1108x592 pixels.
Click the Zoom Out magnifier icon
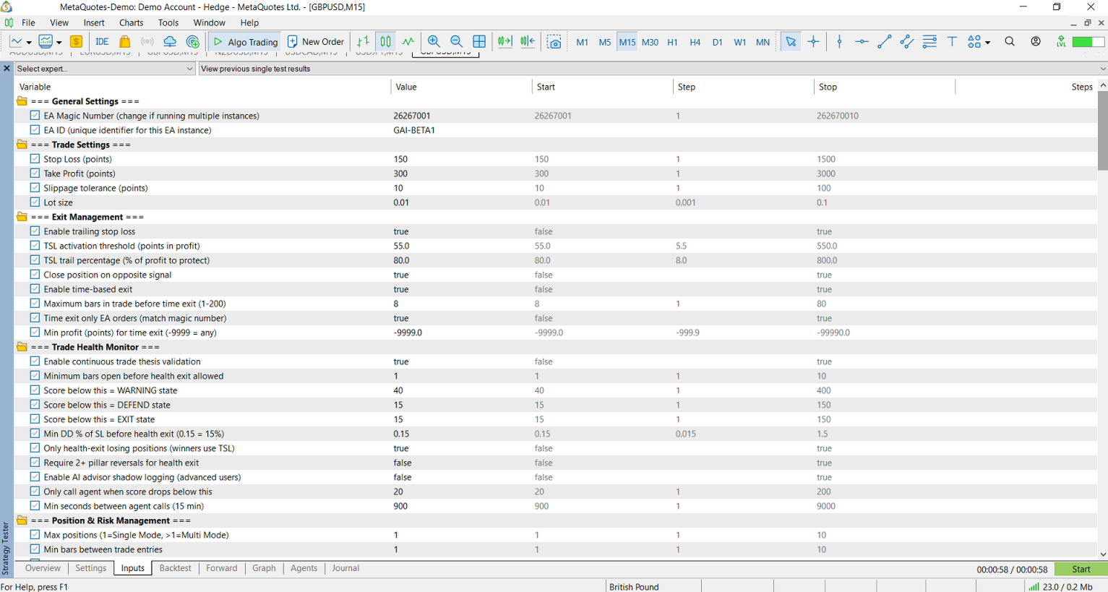coord(456,42)
